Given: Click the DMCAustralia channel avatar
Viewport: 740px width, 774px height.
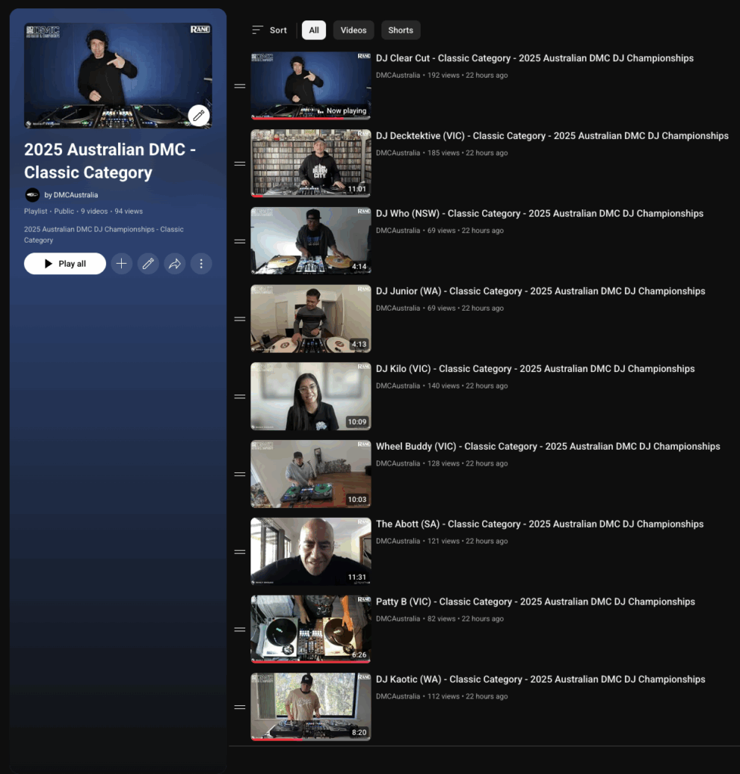Looking at the screenshot, I should 33,195.
